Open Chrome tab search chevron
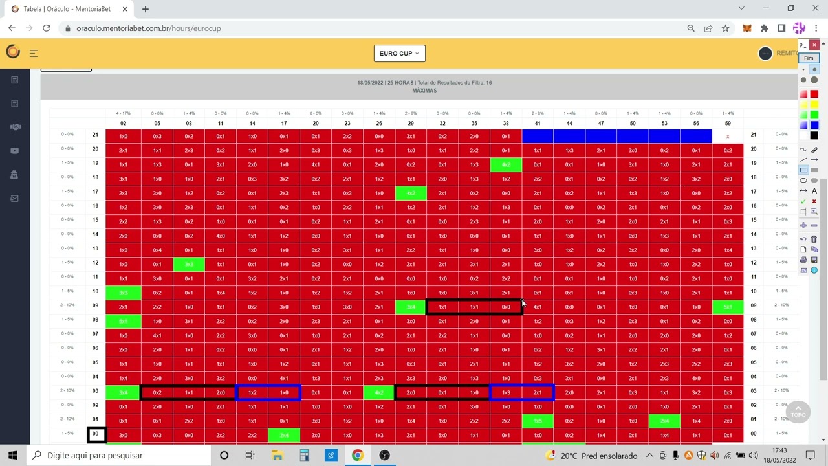828x466 pixels. [x=741, y=8]
